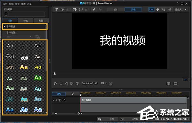Choose the bottom-left blue Aa preset
The width and height of the screenshot is (192, 123).
[10, 110]
